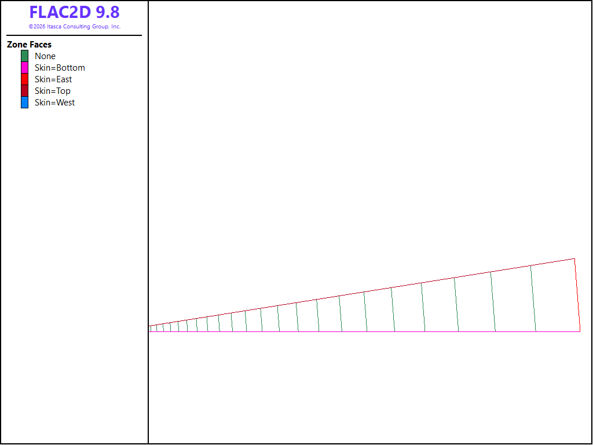
Task: Click the dark red Skin=Top swatch
Action: [24, 91]
